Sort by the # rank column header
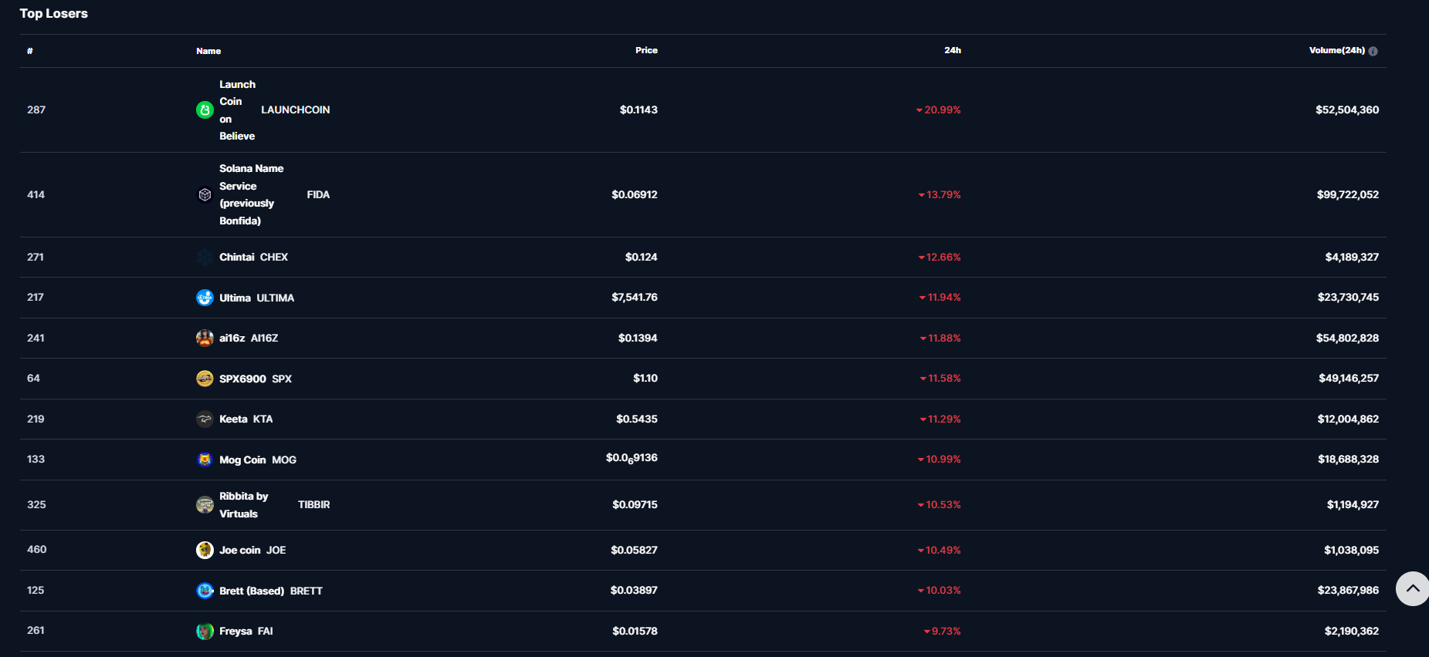 click(x=30, y=51)
